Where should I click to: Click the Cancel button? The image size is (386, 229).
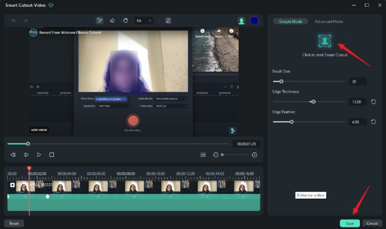pyautogui.click(x=372, y=223)
